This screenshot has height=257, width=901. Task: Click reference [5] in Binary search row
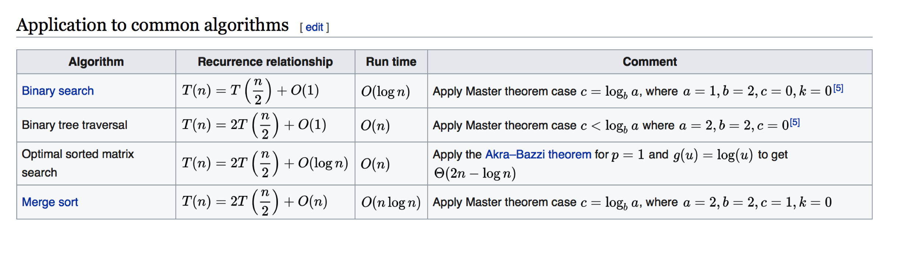[x=838, y=88]
